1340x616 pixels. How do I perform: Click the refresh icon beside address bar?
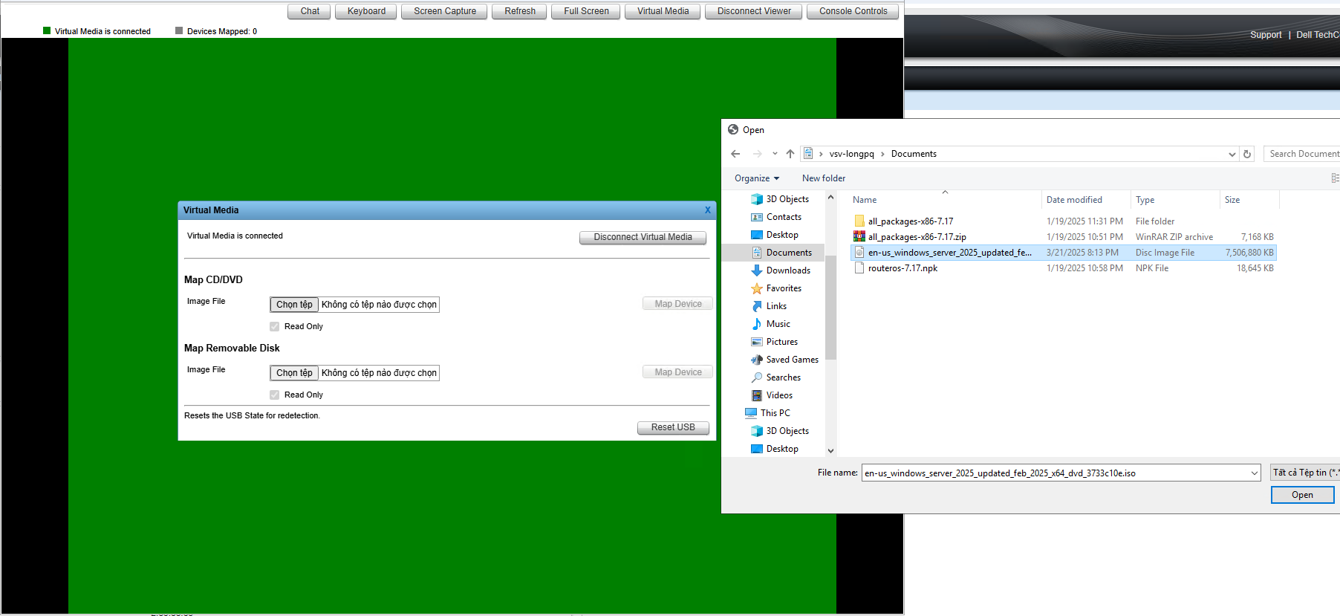[x=1247, y=154]
